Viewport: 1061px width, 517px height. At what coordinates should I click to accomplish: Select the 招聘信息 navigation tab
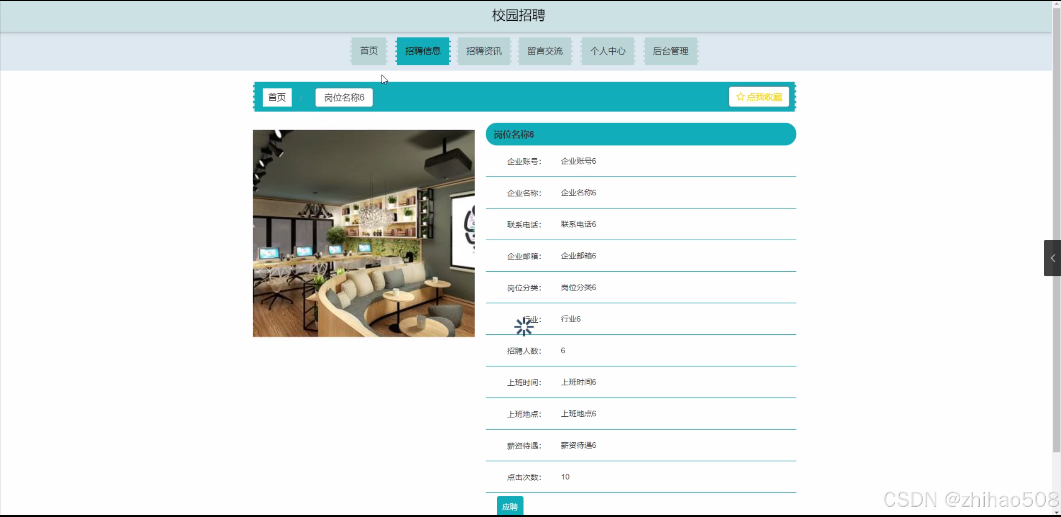click(x=422, y=51)
